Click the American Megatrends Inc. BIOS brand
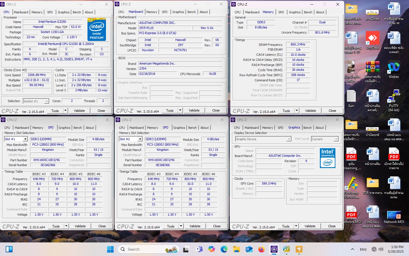The height and width of the screenshot is (256, 409). coord(180,63)
